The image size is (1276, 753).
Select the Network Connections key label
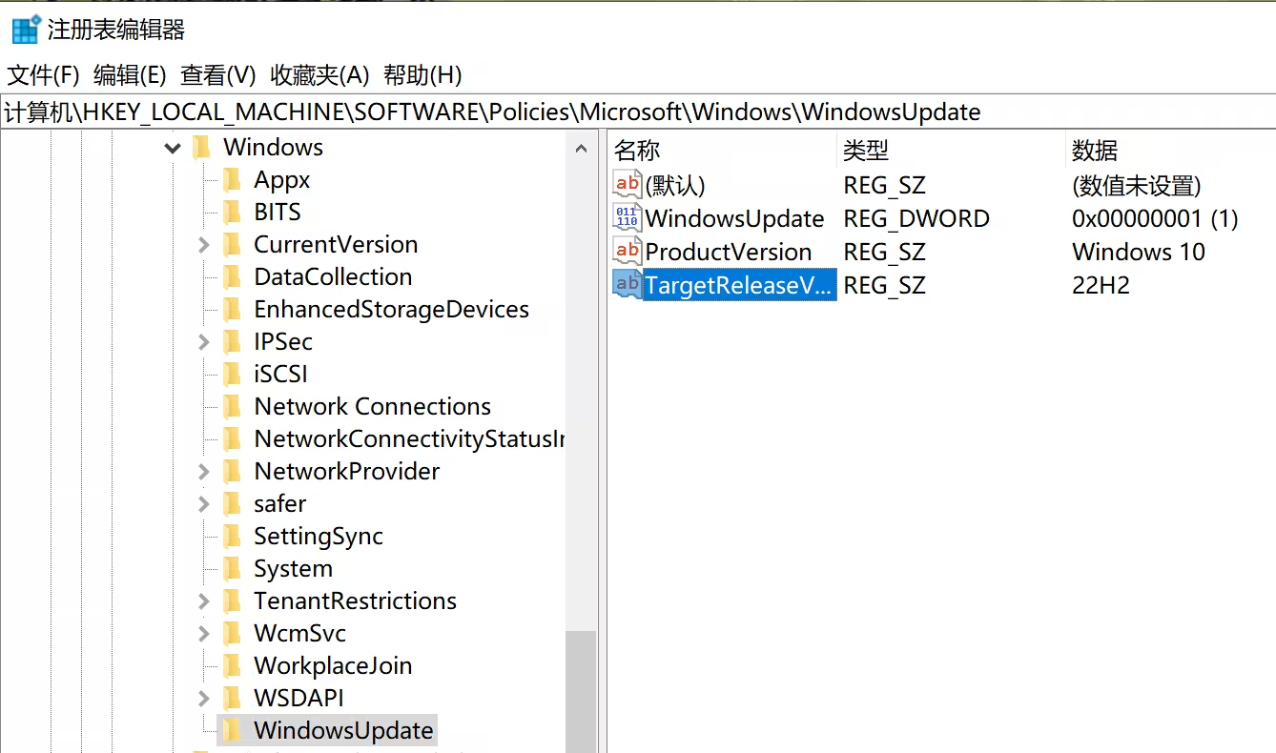(x=372, y=406)
